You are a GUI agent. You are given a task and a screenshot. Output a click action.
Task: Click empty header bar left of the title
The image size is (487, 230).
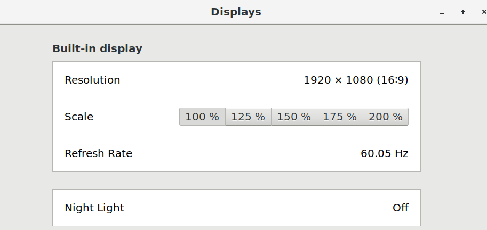point(107,12)
